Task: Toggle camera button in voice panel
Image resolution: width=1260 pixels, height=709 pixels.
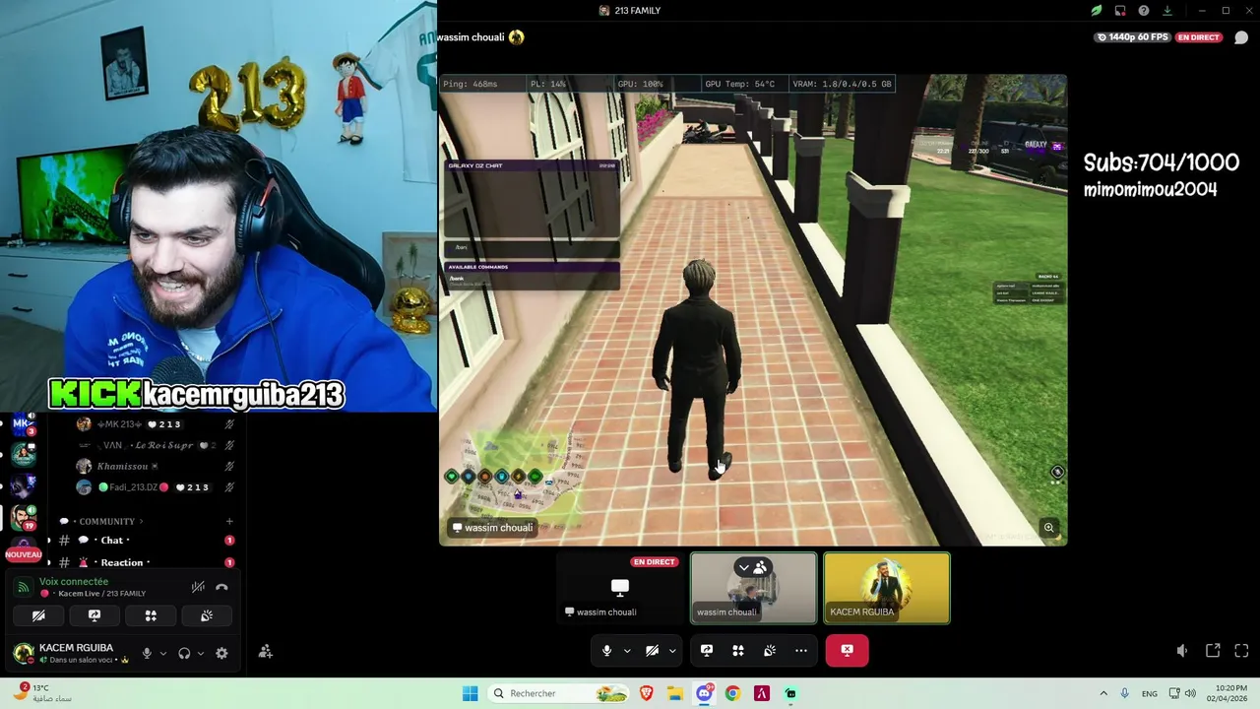Action: click(38, 615)
